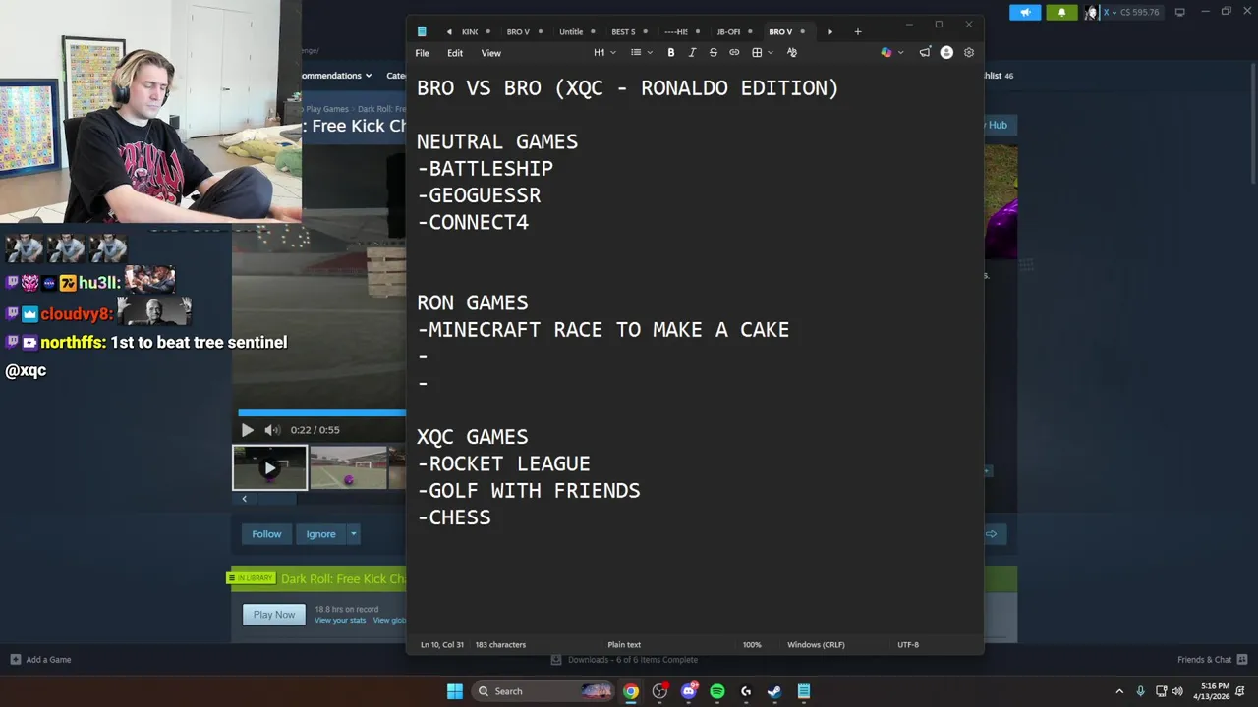Open Notepad from the taskbar

coord(804,691)
